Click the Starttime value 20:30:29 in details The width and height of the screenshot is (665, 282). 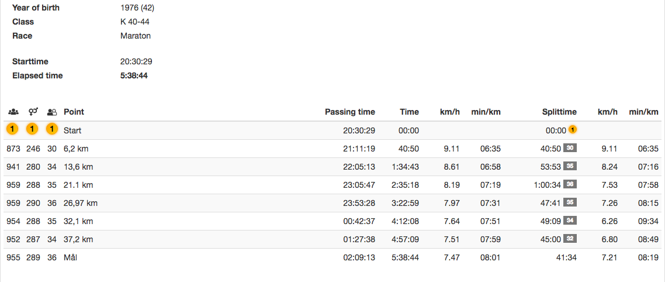tap(136, 61)
